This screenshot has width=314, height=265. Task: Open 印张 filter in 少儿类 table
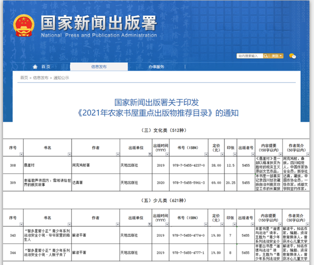coord(234,225)
